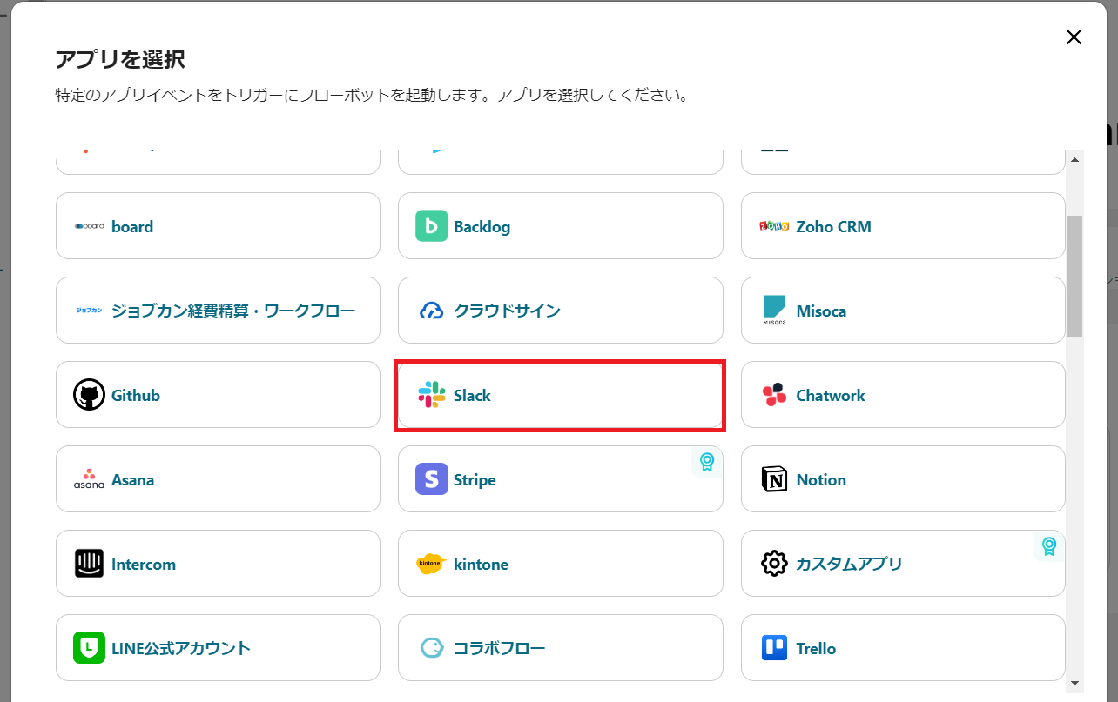Image resolution: width=1118 pixels, height=702 pixels.
Task: Click the Github octocat icon
Action: [x=89, y=395]
